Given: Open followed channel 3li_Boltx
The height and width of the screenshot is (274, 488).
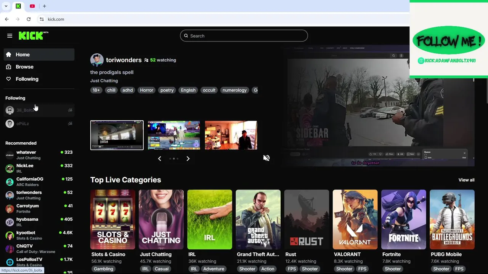Looking at the screenshot, I should [x=39, y=110].
